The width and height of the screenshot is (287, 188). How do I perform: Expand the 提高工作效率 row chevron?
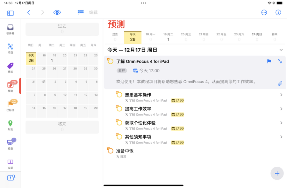click(281, 109)
